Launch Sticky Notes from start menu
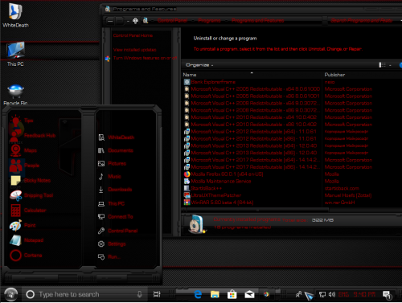The image size is (402, 303). 30,181
